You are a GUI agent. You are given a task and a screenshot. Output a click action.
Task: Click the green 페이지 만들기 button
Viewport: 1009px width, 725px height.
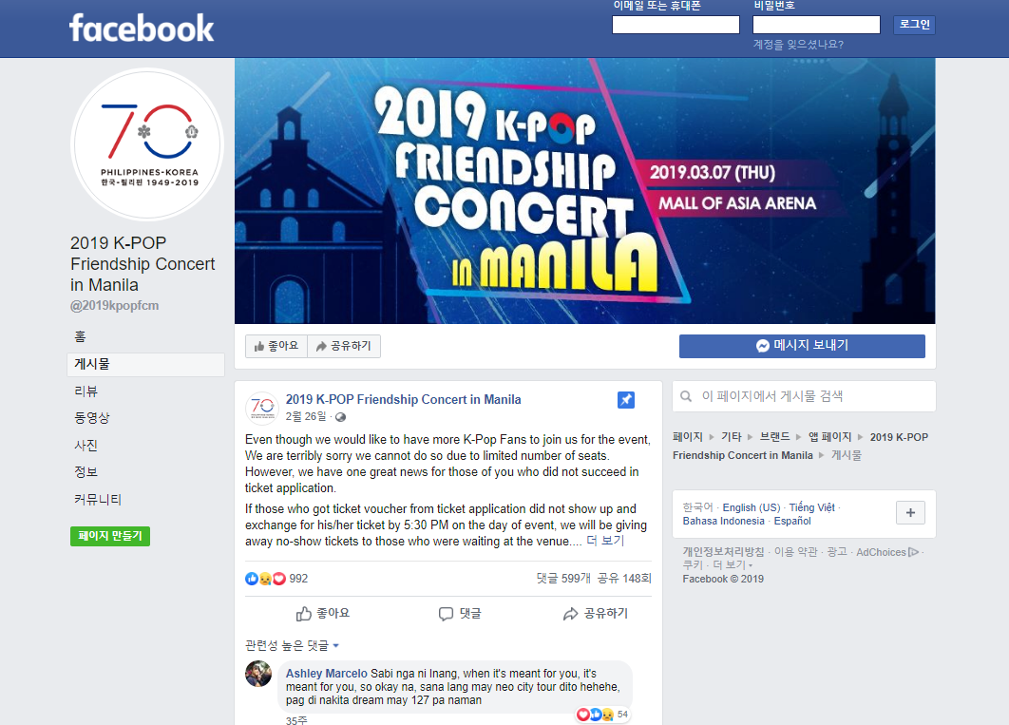pyautogui.click(x=110, y=536)
